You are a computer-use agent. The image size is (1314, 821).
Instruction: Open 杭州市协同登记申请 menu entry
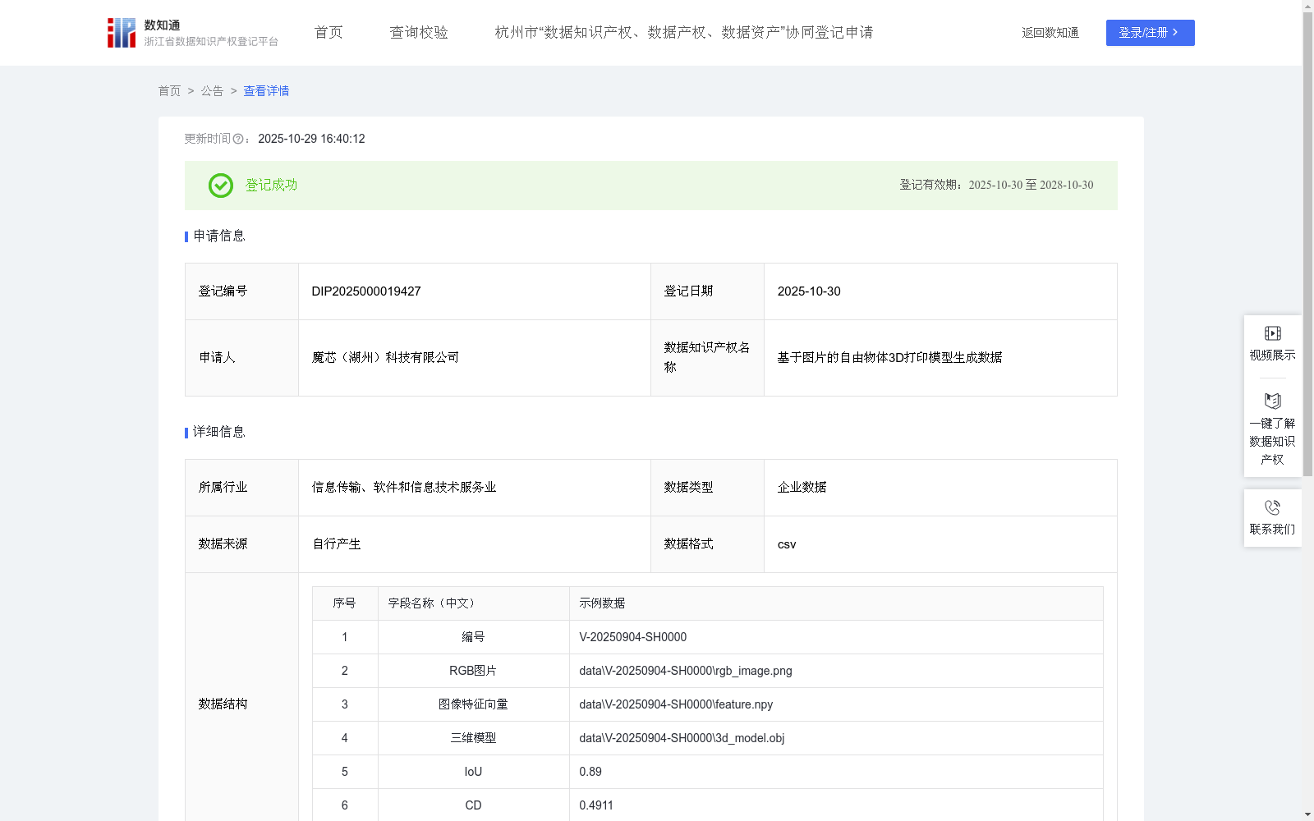[x=683, y=33]
